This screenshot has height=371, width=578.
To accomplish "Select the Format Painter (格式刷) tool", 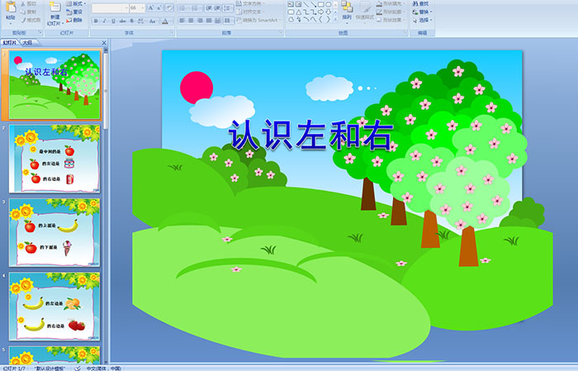I will [x=31, y=20].
